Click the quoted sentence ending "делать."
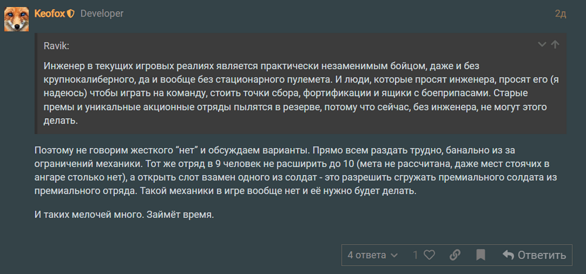The height and width of the screenshot is (274, 586). click(60, 121)
